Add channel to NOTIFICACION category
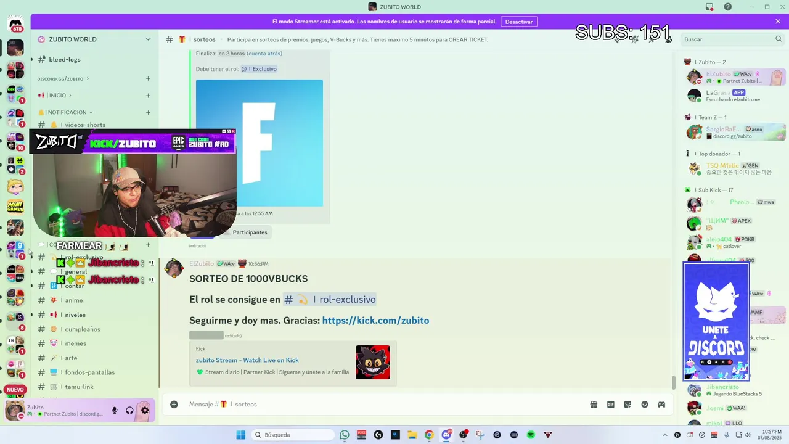This screenshot has width=789, height=444. click(148, 112)
